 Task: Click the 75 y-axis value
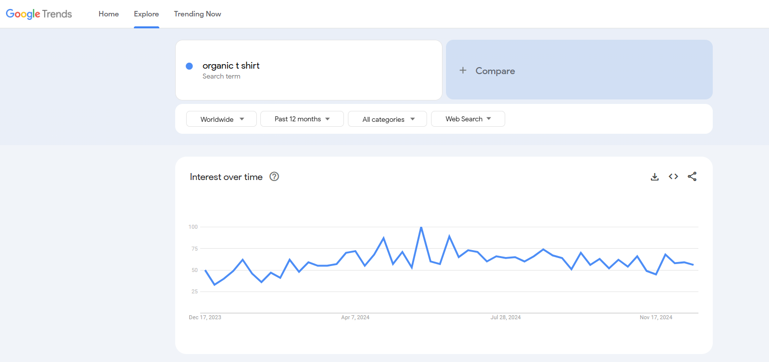195,249
